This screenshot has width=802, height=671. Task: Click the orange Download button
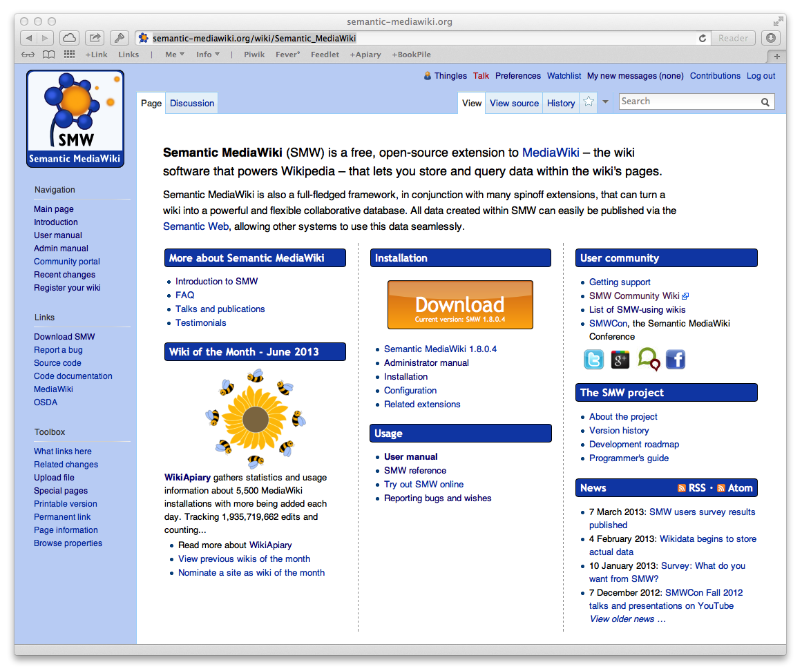[x=460, y=305]
